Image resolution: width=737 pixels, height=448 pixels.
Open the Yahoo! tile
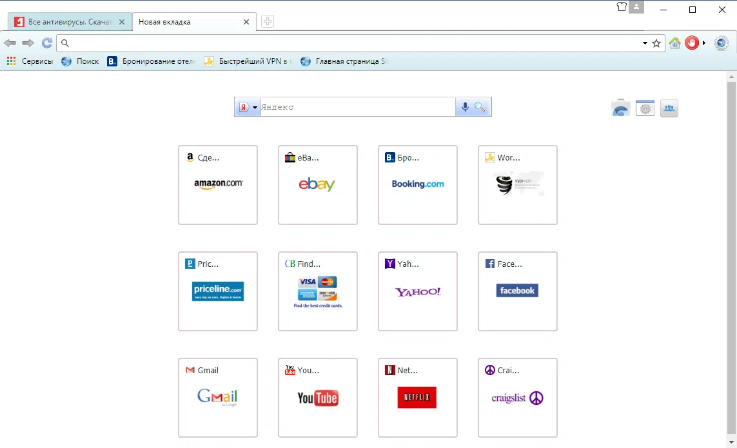coord(418,291)
